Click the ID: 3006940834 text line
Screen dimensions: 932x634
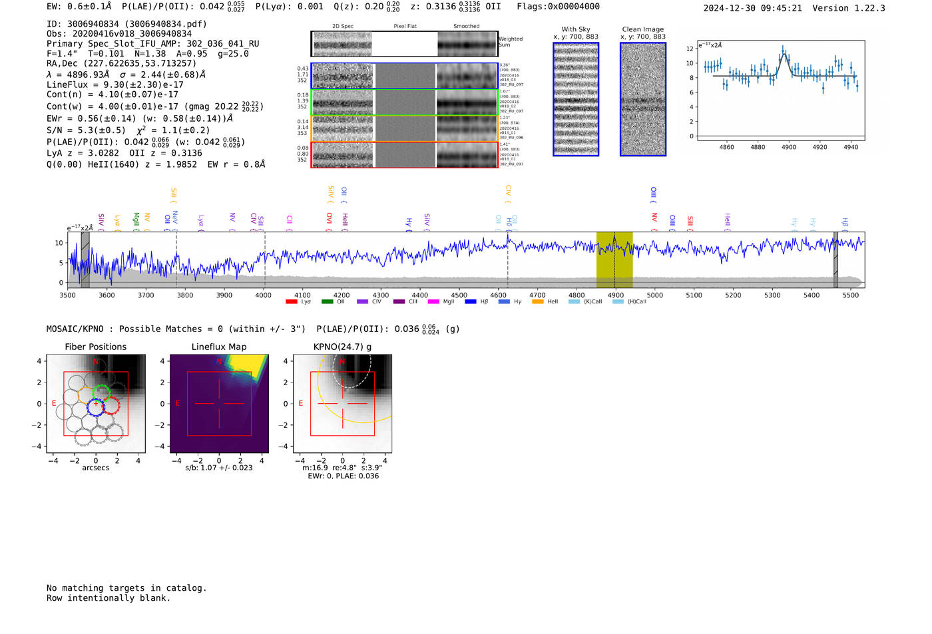(x=126, y=24)
